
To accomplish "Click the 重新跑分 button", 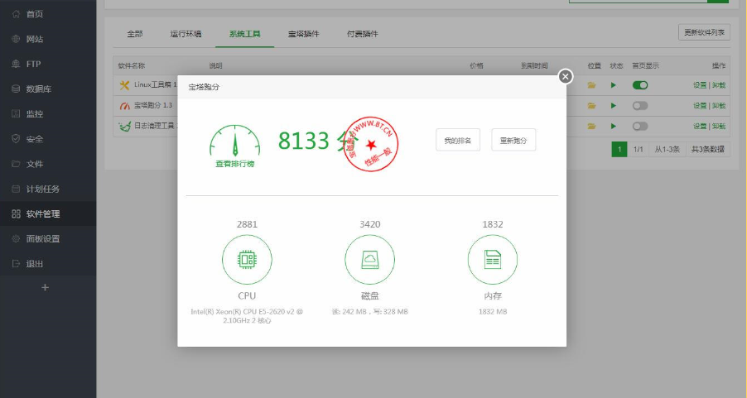I will [513, 140].
